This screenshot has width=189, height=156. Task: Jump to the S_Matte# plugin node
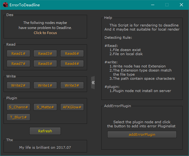45,107
